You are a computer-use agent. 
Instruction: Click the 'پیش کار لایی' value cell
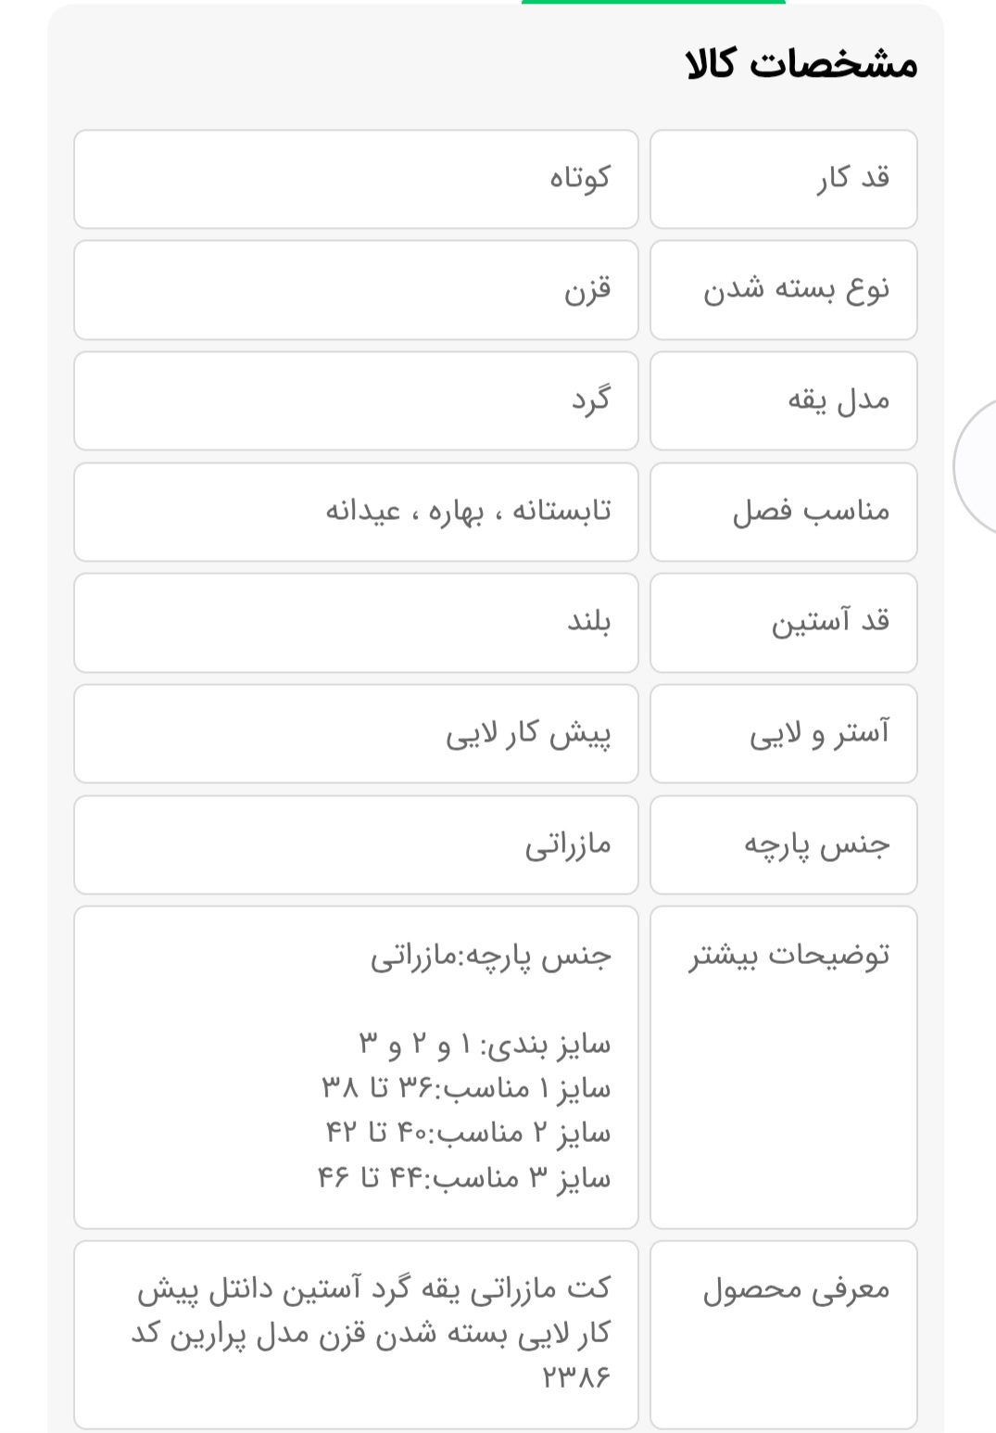coord(356,733)
